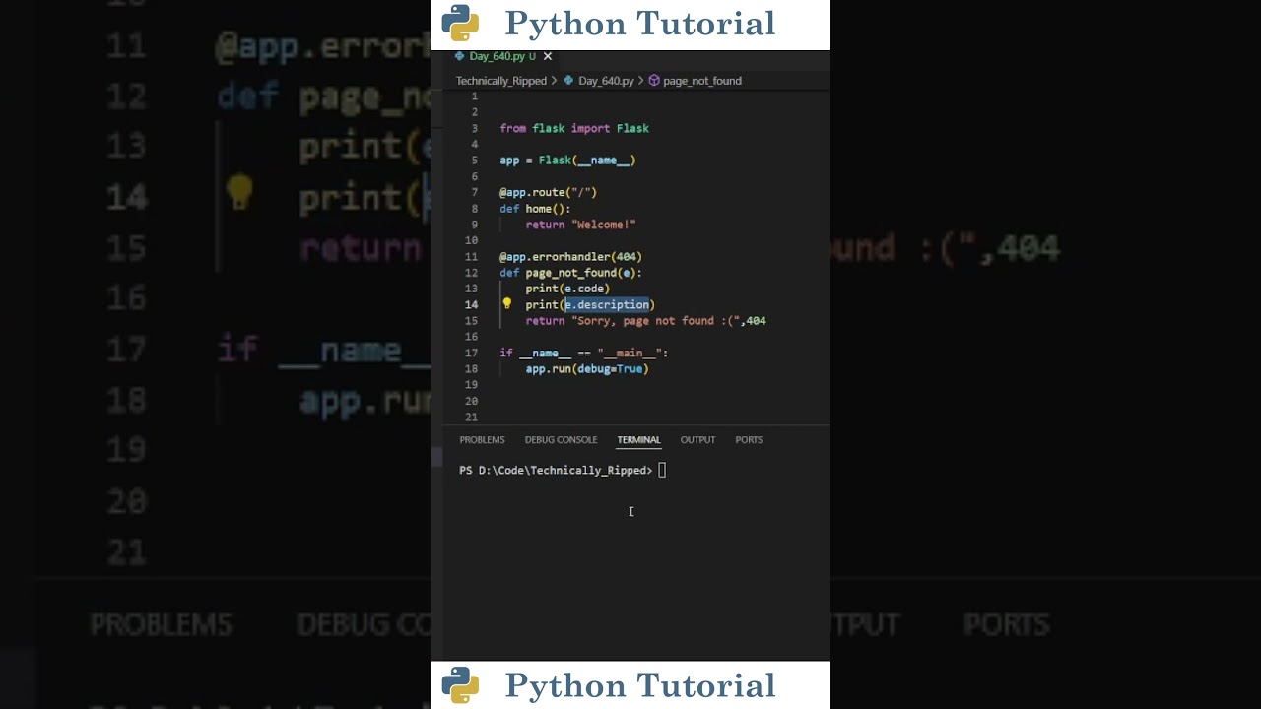Screen dimensions: 1261x709
Task: Switch to the PROBLEMS panel tab
Action: [482, 439]
